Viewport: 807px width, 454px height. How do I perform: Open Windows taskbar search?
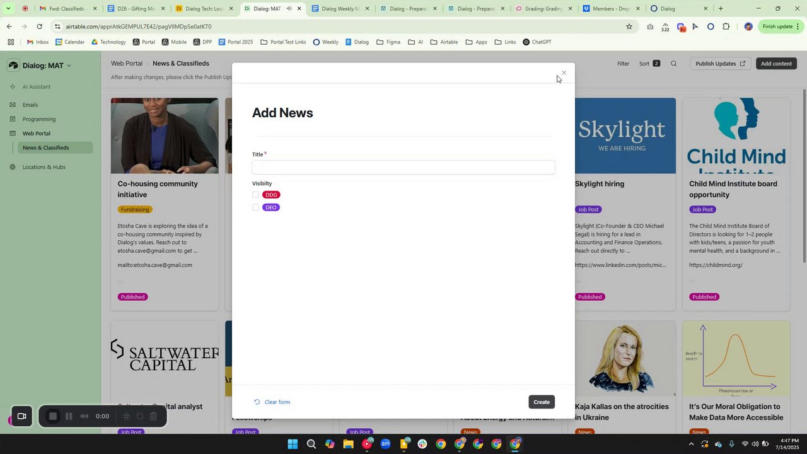click(x=311, y=444)
